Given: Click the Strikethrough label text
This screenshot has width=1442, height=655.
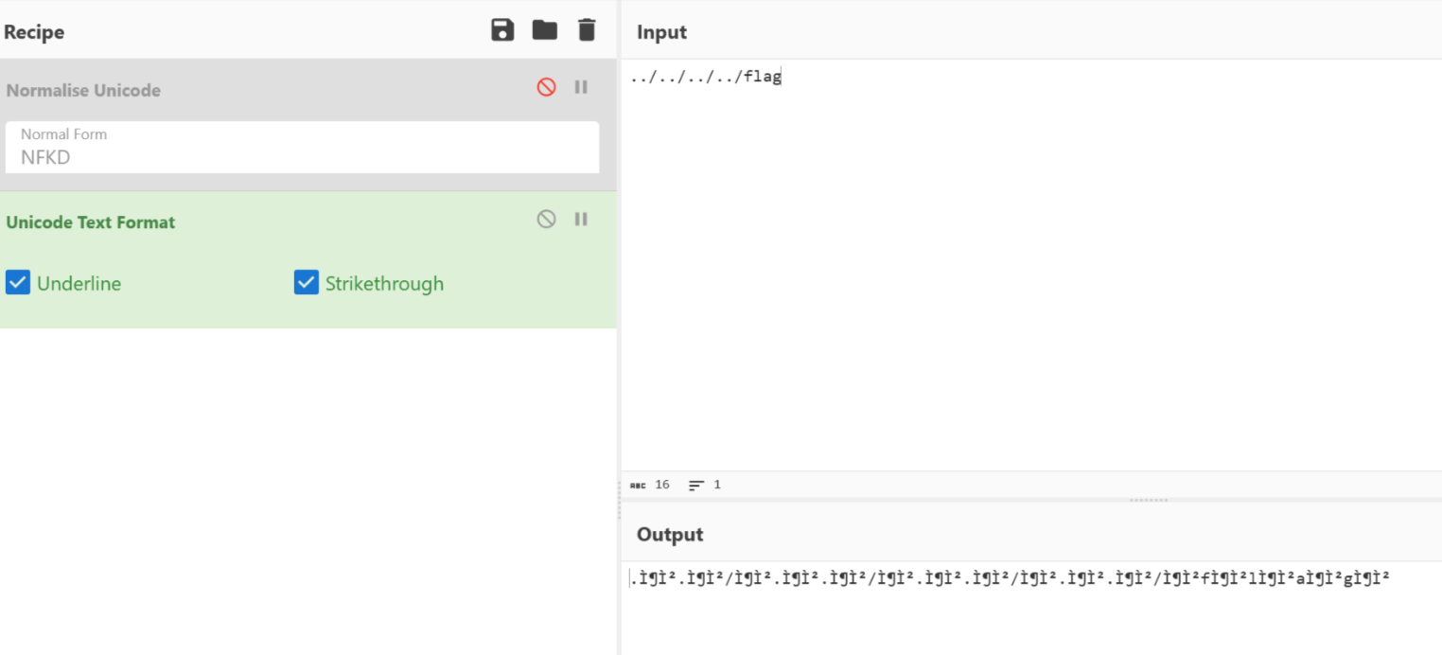Looking at the screenshot, I should (x=384, y=284).
